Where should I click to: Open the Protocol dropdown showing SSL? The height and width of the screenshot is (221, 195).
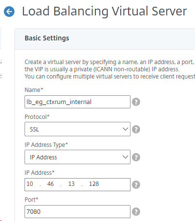pyautogui.click(x=78, y=129)
